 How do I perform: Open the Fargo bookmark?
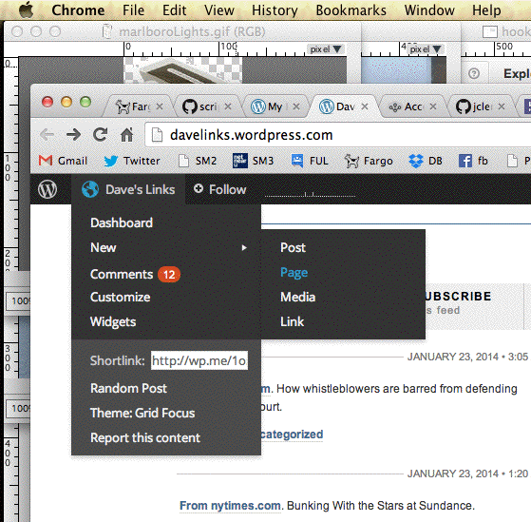tap(369, 161)
